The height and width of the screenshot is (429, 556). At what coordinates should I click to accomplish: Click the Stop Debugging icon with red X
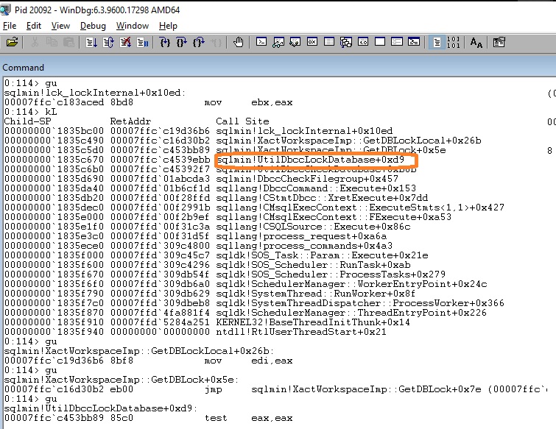125,43
